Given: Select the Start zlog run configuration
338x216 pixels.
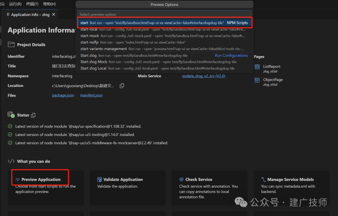Looking at the screenshot, I should (x=165, y=55).
